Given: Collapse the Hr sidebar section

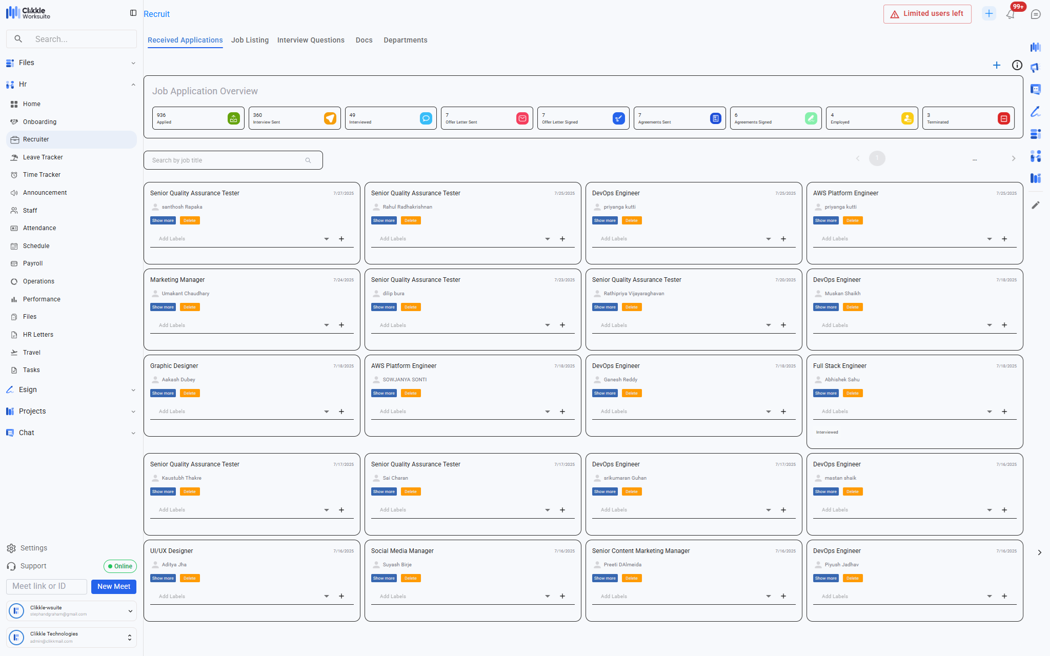Looking at the screenshot, I should 133,85.
